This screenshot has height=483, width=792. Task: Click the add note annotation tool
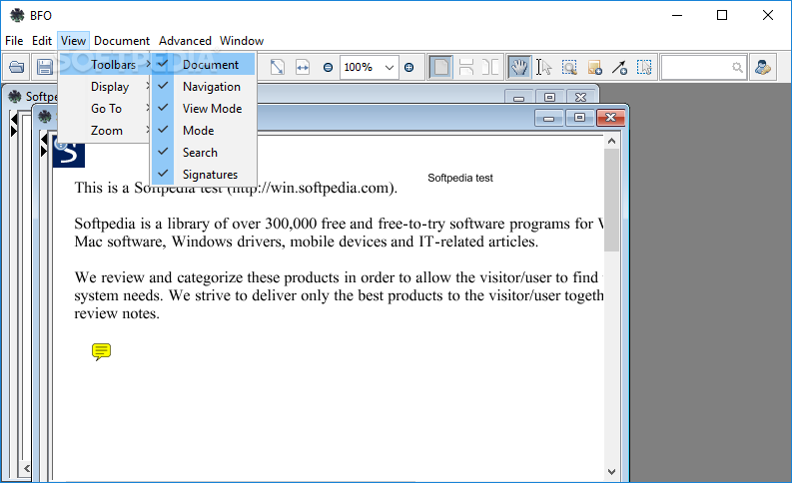click(x=594, y=67)
